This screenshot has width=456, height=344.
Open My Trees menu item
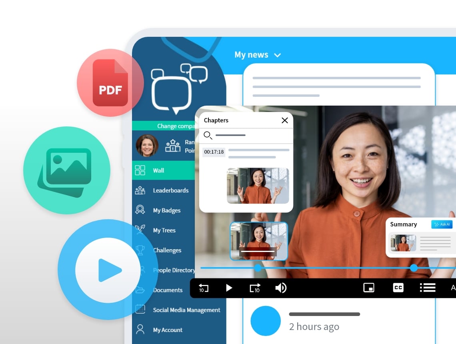(164, 230)
